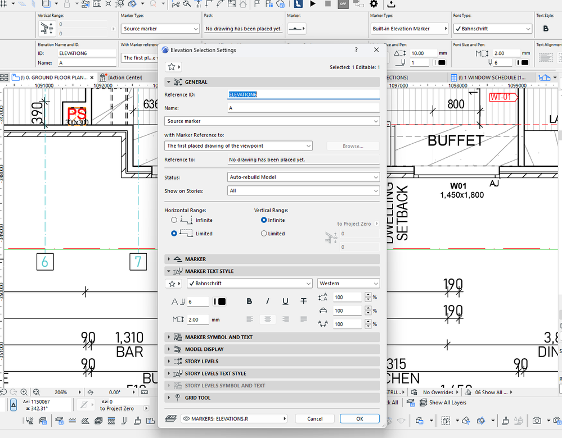
Task: Open the Status Auto-rebuild Model dropdown
Action: click(x=303, y=177)
